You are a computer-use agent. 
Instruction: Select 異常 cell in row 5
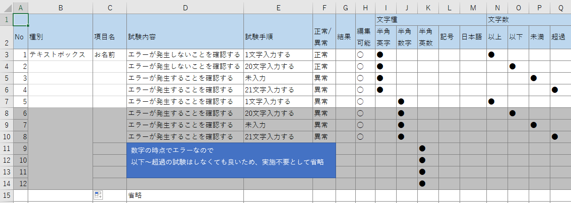point(324,78)
